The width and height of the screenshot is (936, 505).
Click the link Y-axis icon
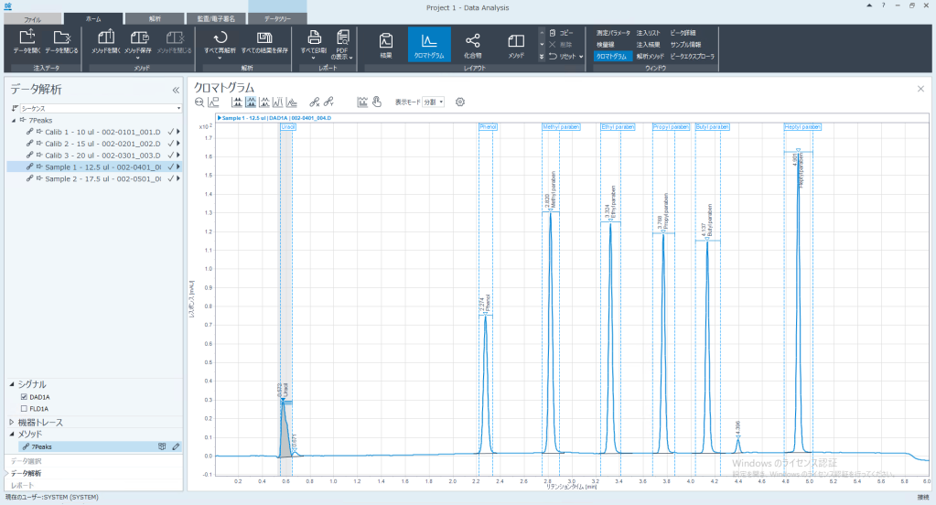click(328, 102)
